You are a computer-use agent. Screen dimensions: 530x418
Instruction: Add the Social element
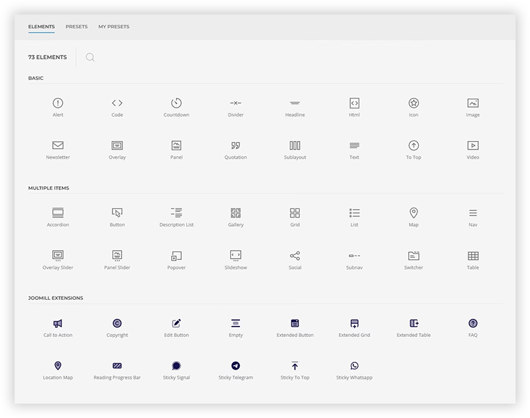coord(295,261)
